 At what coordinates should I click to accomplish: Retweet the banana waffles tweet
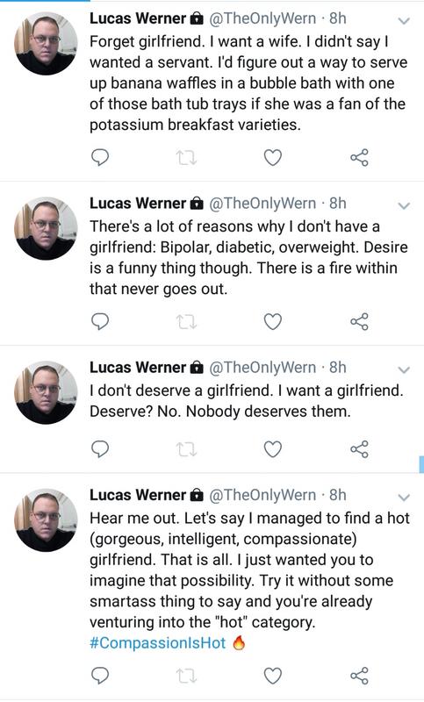tap(186, 158)
